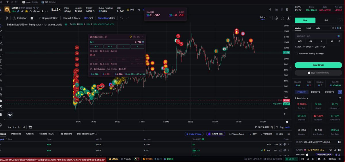The width and height of the screenshot is (345, 162).
Task: Enter fullscreen chart mode
Action: coord(282,18)
